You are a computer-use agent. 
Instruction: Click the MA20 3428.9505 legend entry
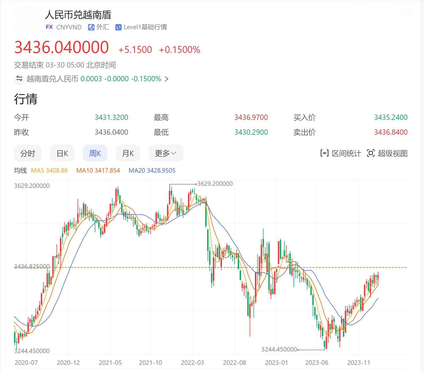(x=152, y=170)
